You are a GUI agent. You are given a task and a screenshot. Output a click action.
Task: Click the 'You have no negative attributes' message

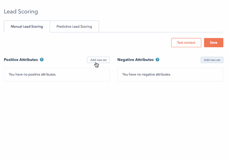click(x=147, y=75)
